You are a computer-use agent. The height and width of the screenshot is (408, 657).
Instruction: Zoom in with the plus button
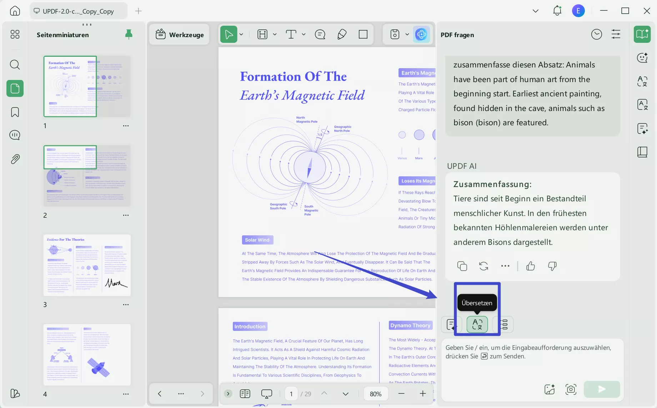[423, 394]
